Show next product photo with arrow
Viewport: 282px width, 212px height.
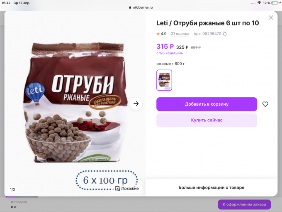[136, 104]
